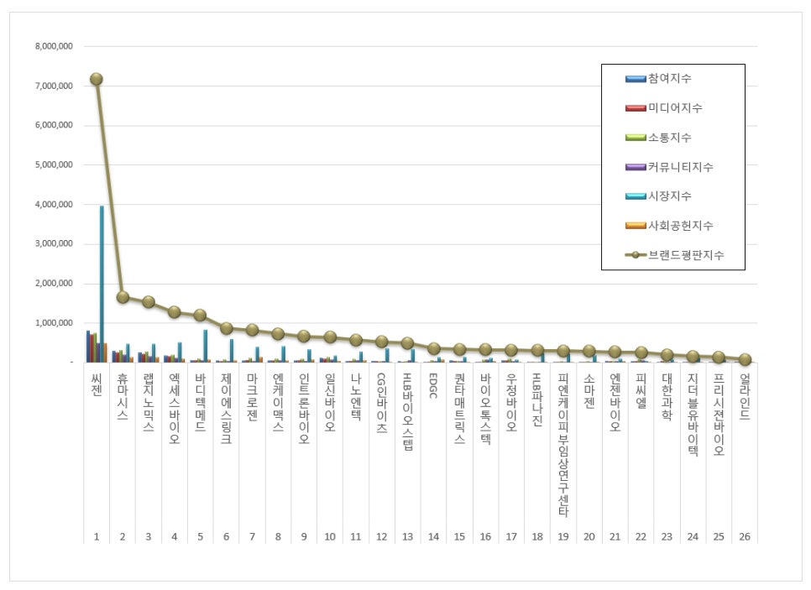Click rank number 1 under 씨젠
The width and height of the screenshot is (811, 590).
[97, 537]
